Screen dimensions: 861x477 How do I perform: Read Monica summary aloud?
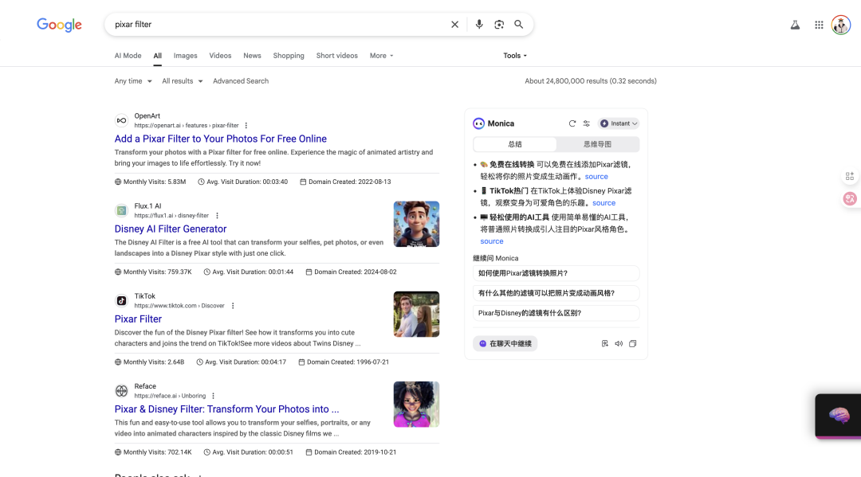point(619,344)
